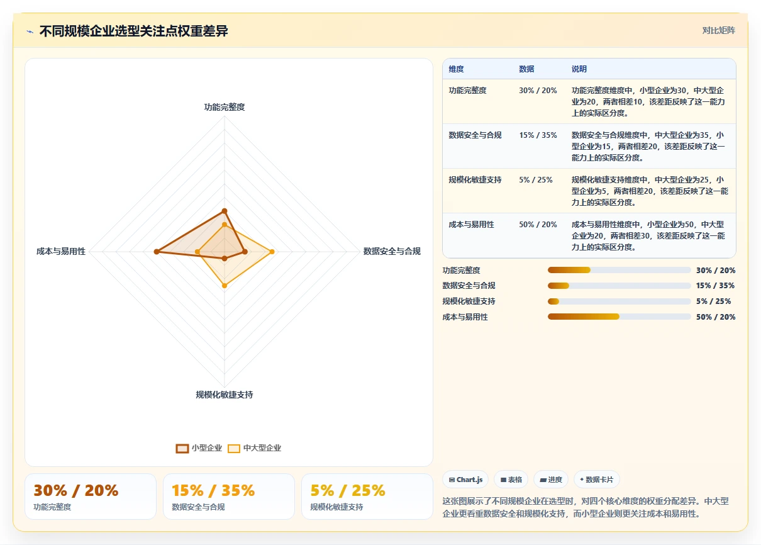Click the 规模化敏捷支持 progress bar
761x545 pixels.
(619, 301)
